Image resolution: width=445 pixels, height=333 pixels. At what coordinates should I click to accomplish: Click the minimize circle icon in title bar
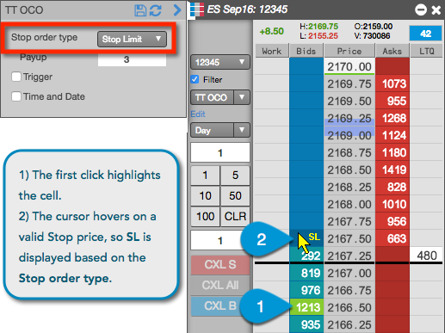(x=421, y=9)
